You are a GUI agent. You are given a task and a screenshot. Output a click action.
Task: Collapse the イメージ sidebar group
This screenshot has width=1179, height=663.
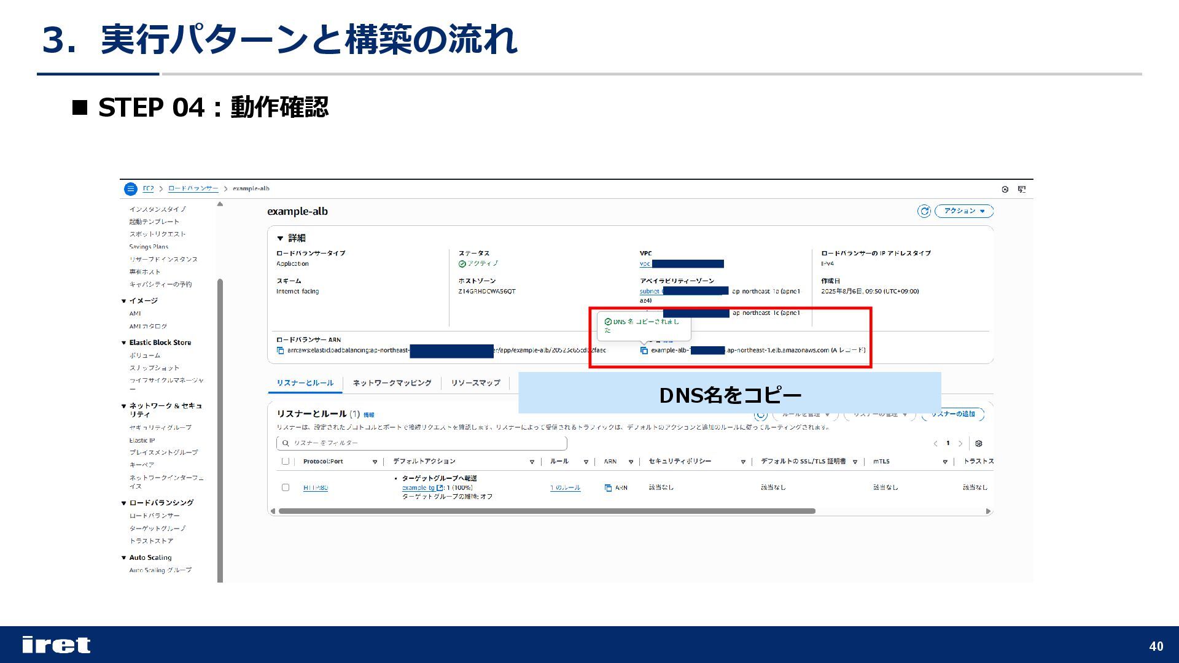123,301
